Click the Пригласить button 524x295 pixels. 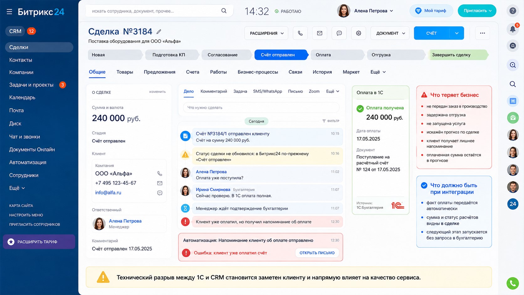coord(477,11)
